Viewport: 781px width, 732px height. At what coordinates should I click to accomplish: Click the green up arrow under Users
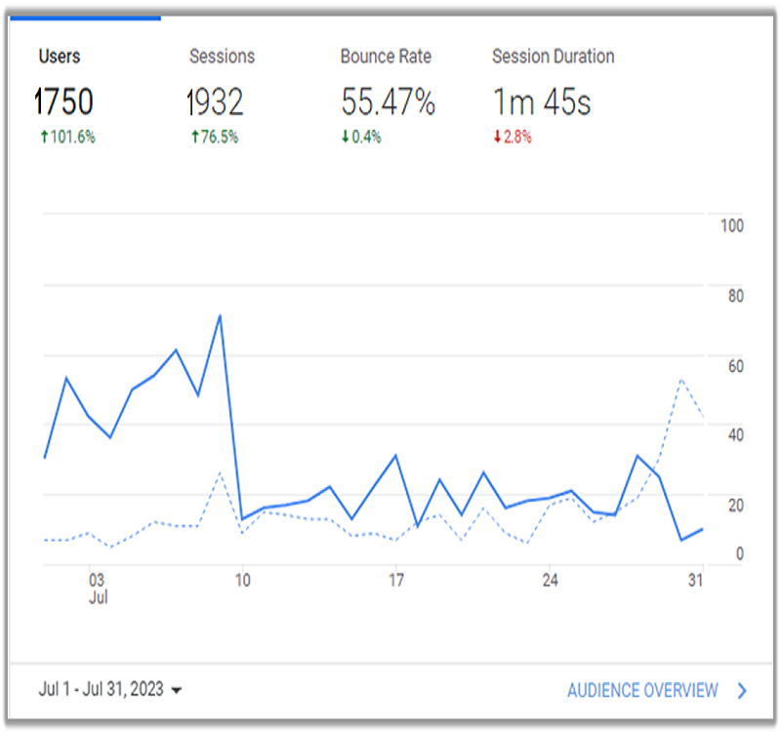43,138
